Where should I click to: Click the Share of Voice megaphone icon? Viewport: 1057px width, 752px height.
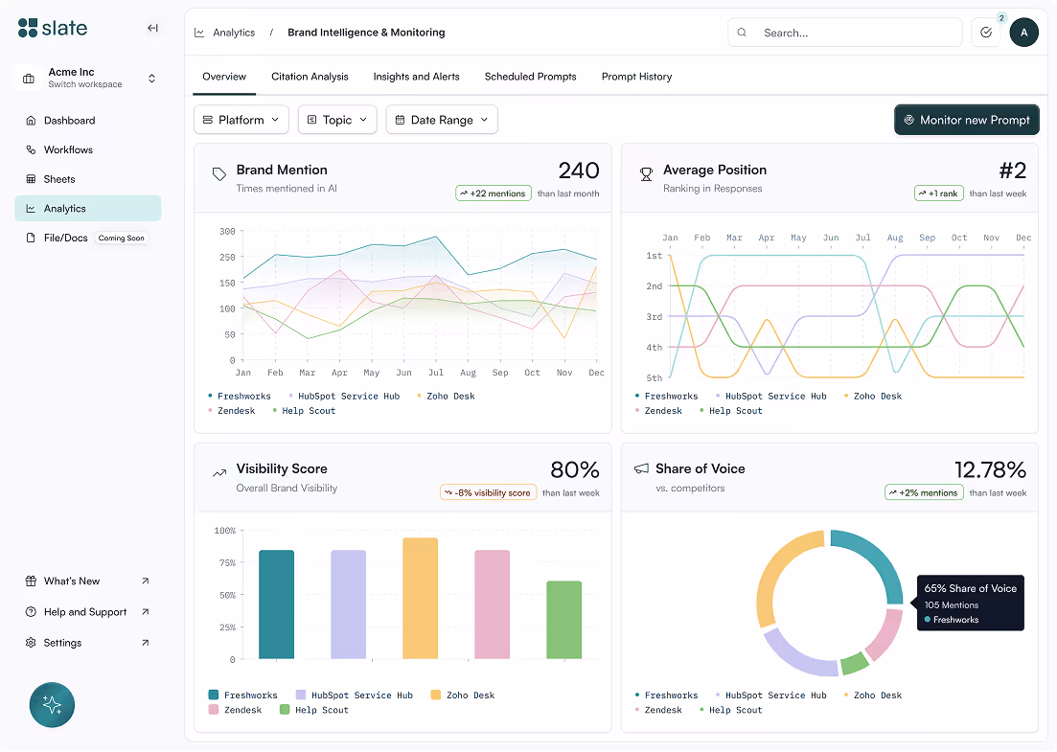641,468
